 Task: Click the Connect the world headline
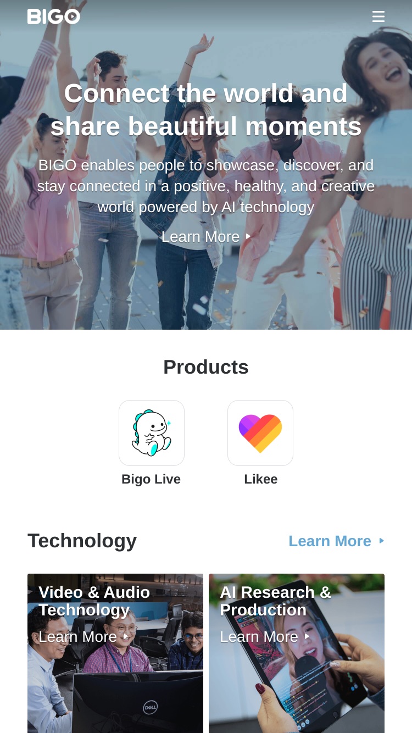point(206,109)
